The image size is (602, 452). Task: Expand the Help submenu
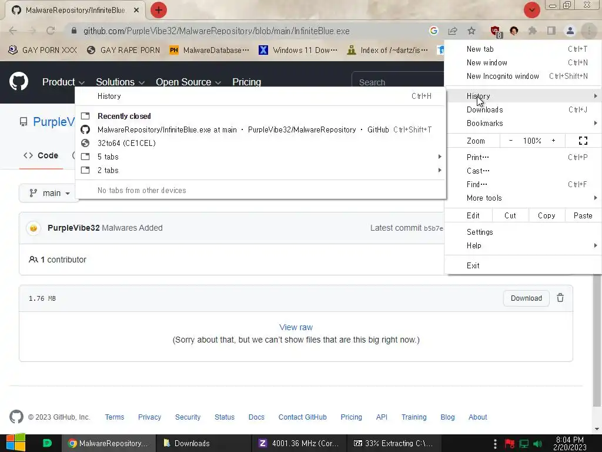tap(523, 245)
